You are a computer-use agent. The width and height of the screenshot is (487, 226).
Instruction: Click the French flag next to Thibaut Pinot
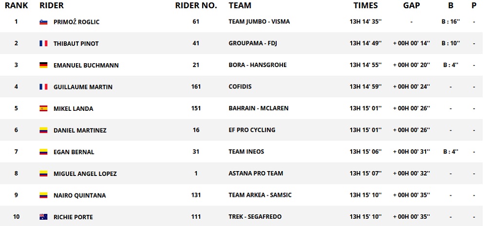point(43,44)
